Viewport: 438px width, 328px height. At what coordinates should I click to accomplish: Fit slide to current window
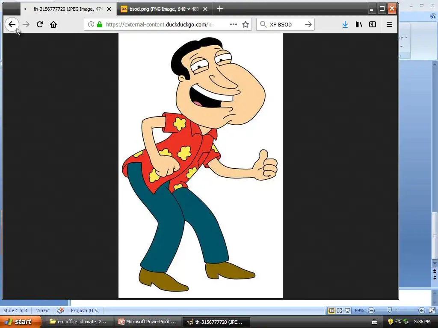432,310
